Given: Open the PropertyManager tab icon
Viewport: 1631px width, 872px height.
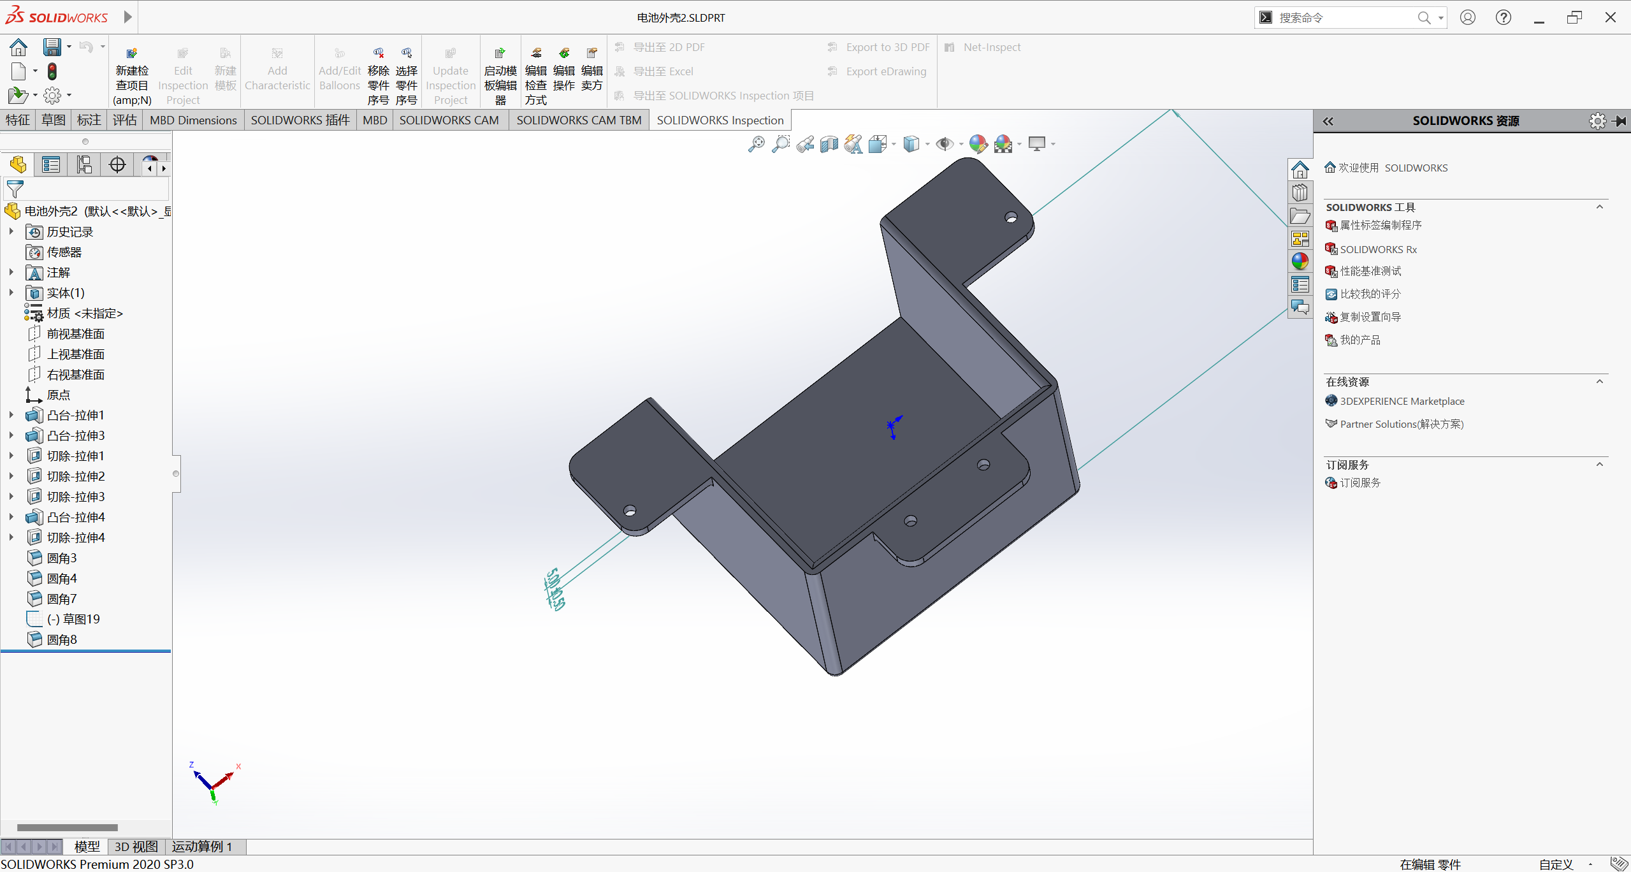Looking at the screenshot, I should click(x=51, y=165).
